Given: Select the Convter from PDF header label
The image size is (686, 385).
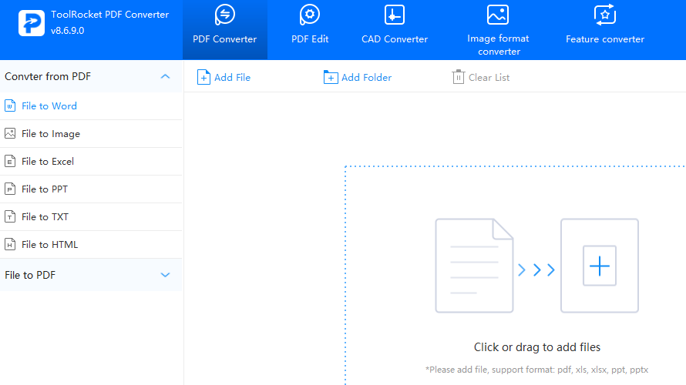Looking at the screenshot, I should pyautogui.click(x=48, y=76).
